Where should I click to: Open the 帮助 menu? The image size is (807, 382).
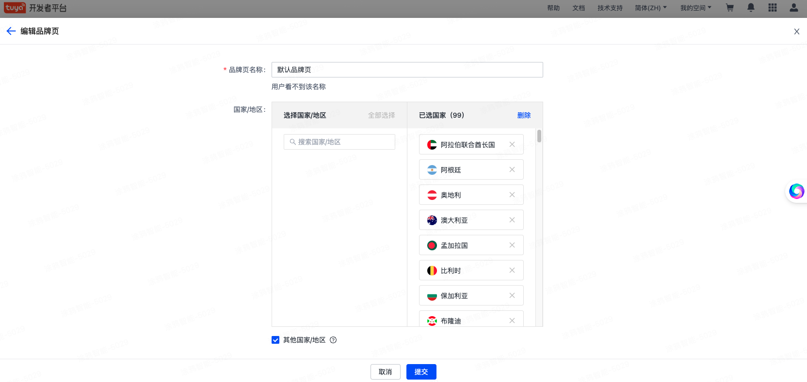[553, 8]
